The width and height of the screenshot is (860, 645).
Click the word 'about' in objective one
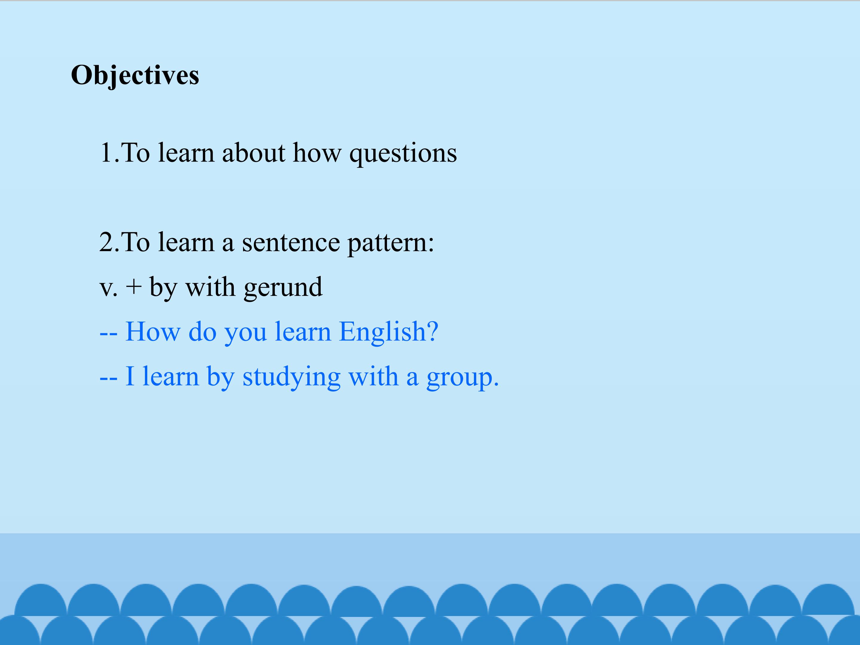coord(254,152)
